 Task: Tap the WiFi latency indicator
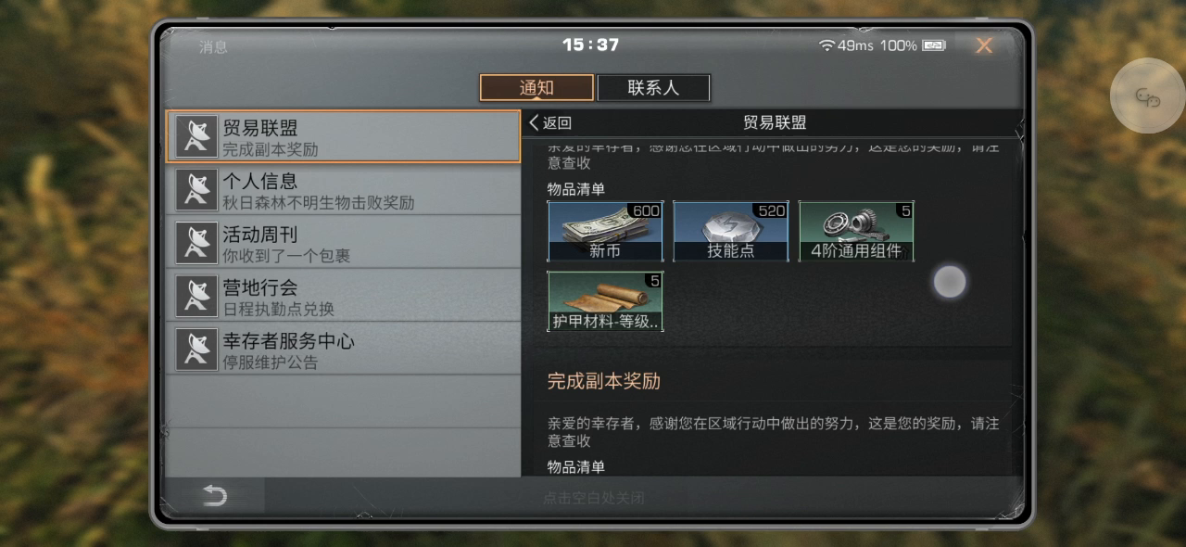click(846, 45)
